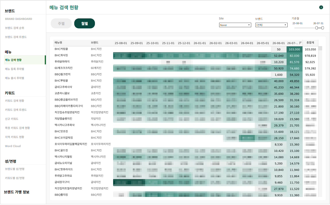Viewport: 330px width, 205px height.
Task: Open 브랜드 검색 트렌드 menu item
Action: pos(16,37)
